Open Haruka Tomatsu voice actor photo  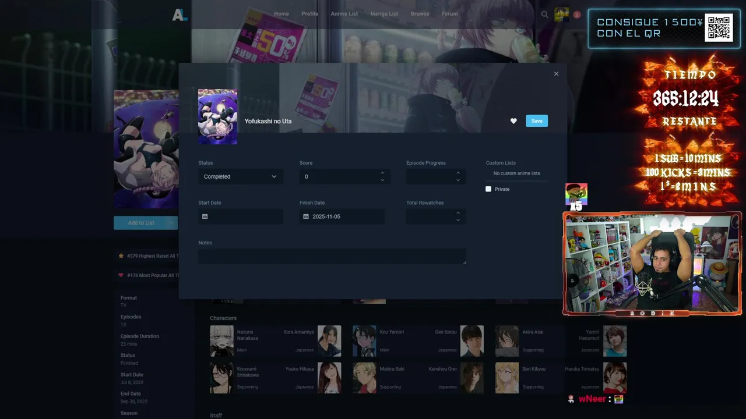click(615, 378)
